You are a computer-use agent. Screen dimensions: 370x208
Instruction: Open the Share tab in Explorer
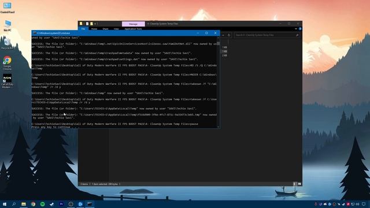point(105,29)
